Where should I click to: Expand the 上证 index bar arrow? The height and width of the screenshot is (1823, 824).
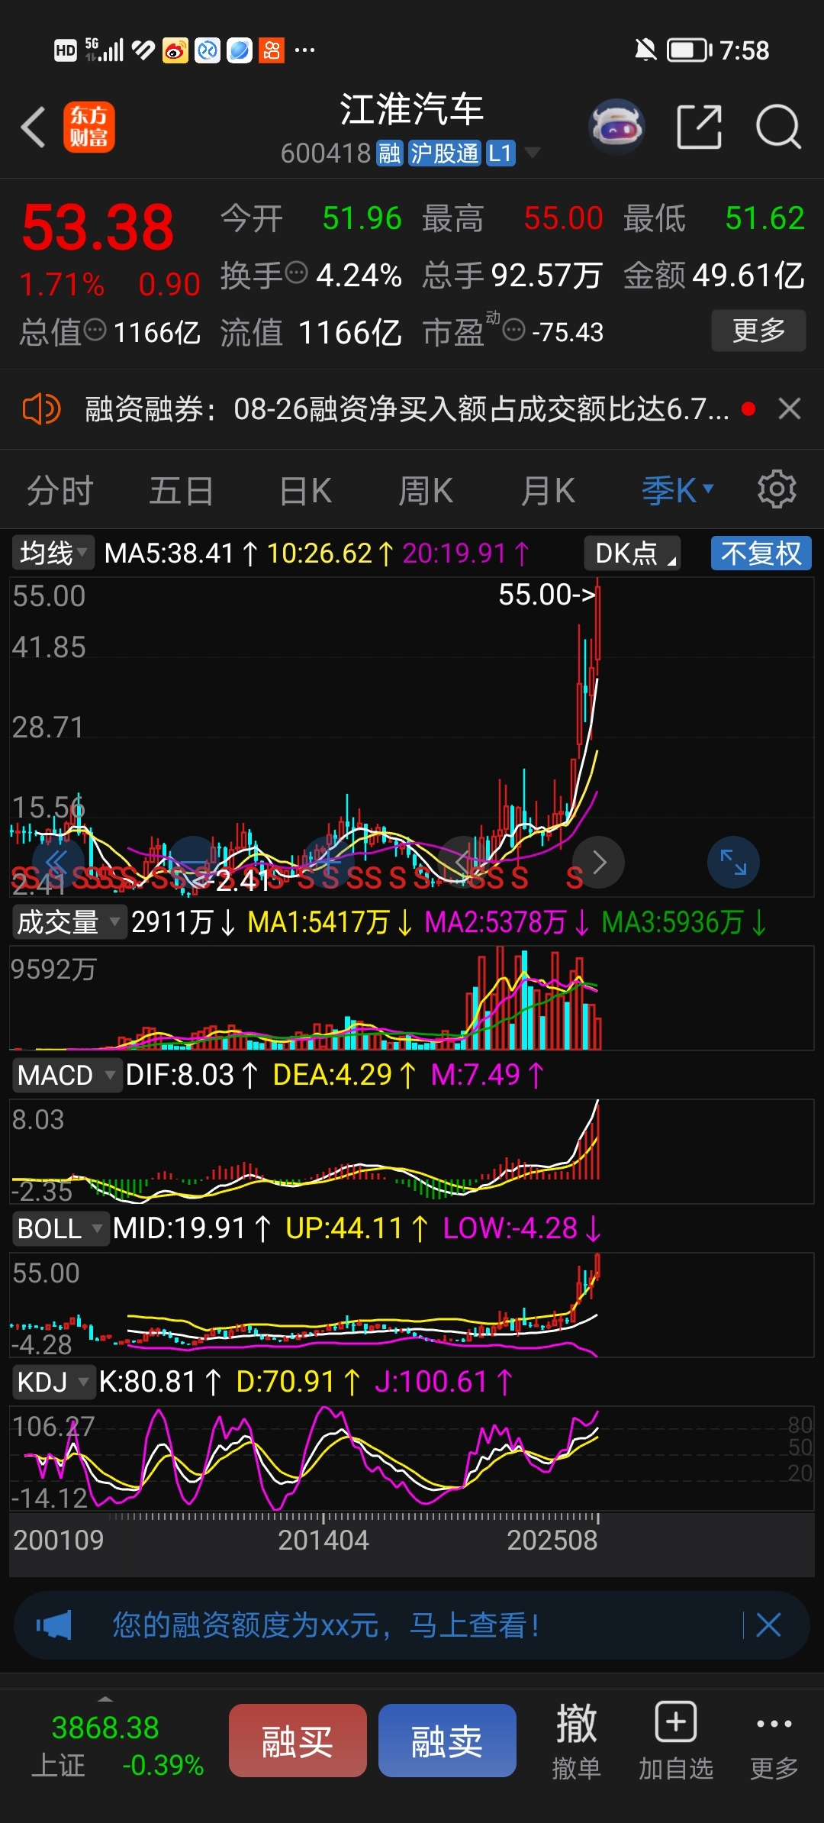(x=105, y=1699)
